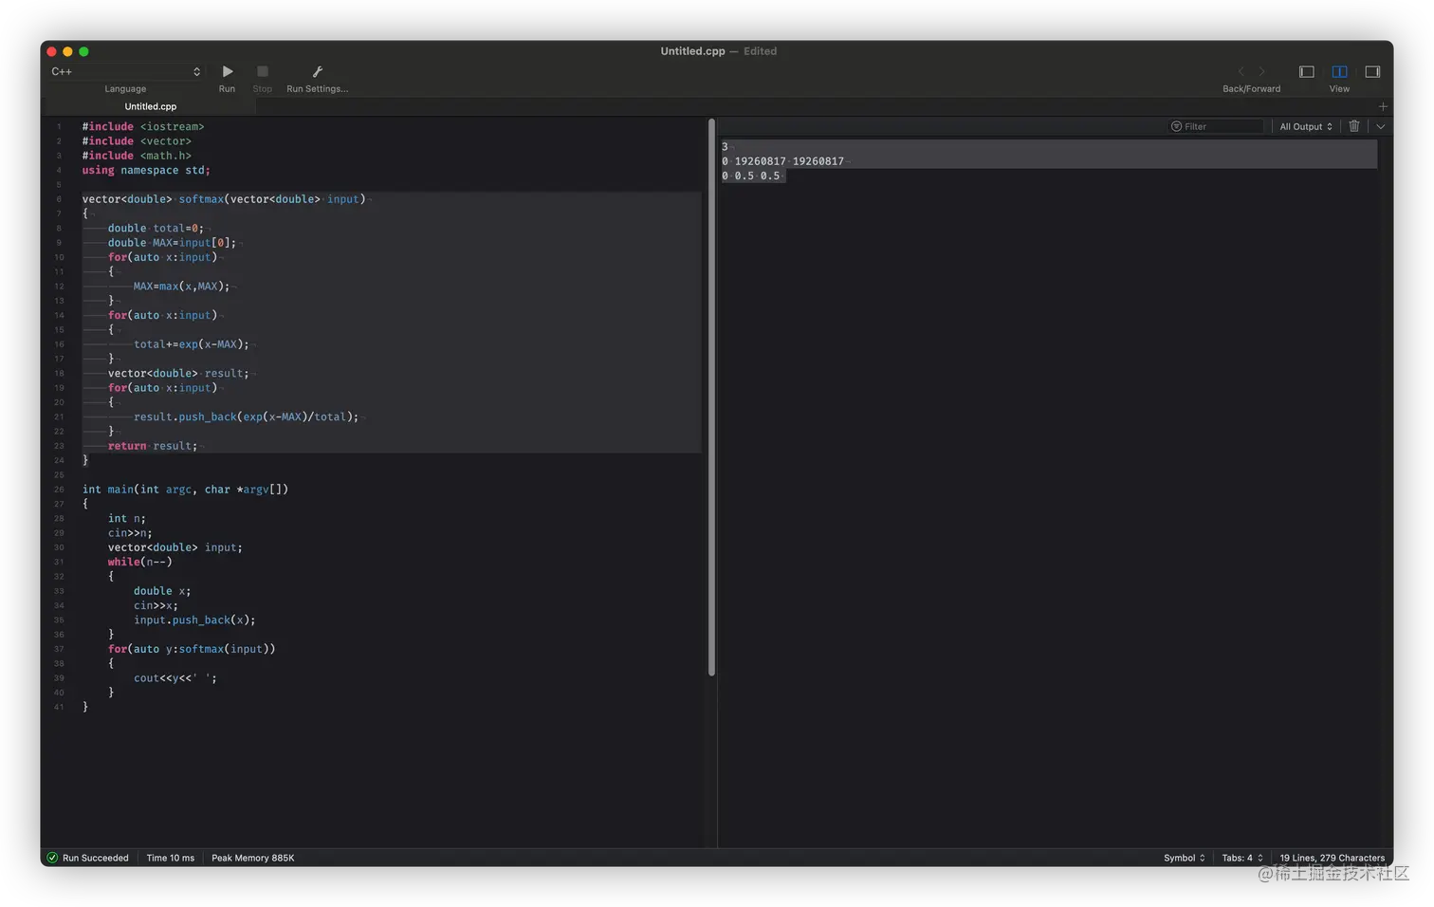Click the editor vertical scrollbar

click(x=711, y=397)
